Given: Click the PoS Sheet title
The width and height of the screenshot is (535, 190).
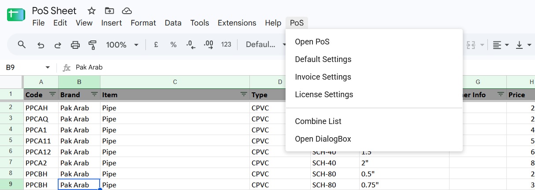Looking at the screenshot, I should [x=54, y=11].
